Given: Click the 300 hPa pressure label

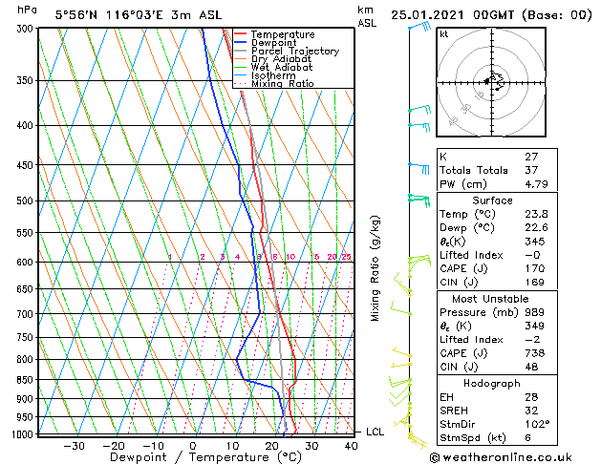Looking at the screenshot, I should coord(27,29).
